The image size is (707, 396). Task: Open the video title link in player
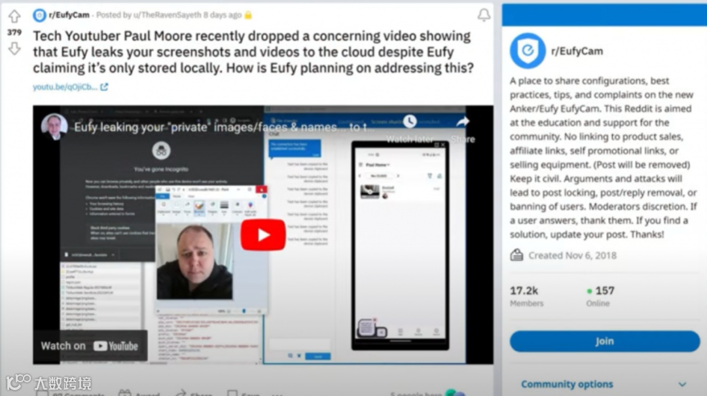[224, 127]
